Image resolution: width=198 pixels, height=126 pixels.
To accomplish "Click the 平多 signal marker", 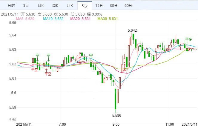I will tap(188, 39).
